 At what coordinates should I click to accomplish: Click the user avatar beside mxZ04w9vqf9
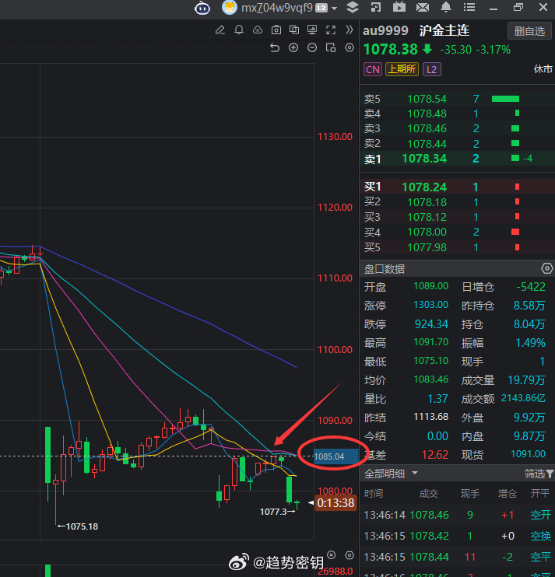[229, 7]
